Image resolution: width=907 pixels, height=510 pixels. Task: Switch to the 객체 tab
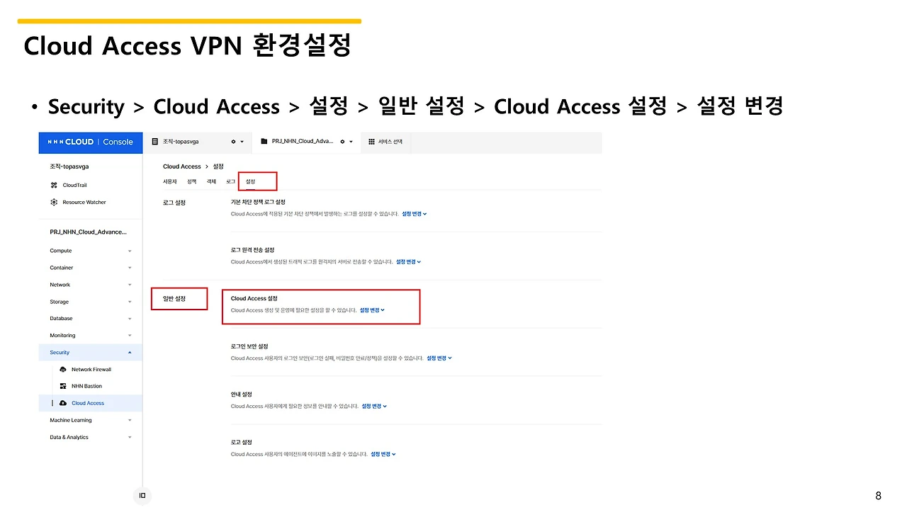(211, 182)
